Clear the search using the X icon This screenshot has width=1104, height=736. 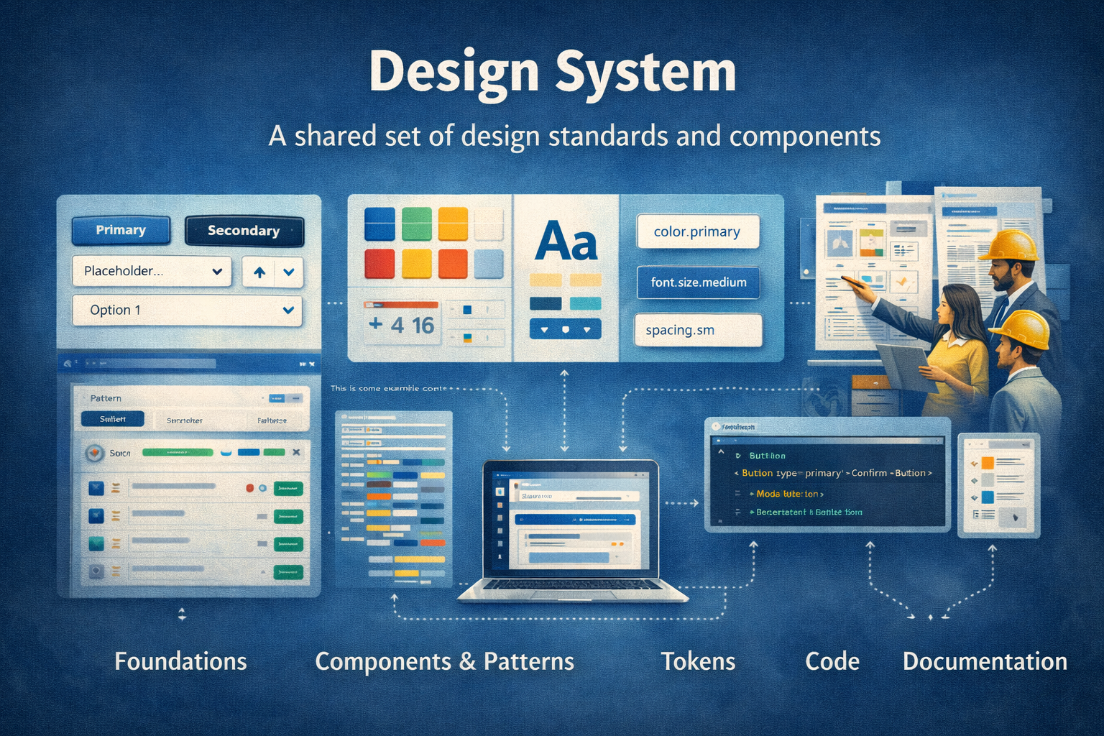pyautogui.click(x=295, y=452)
